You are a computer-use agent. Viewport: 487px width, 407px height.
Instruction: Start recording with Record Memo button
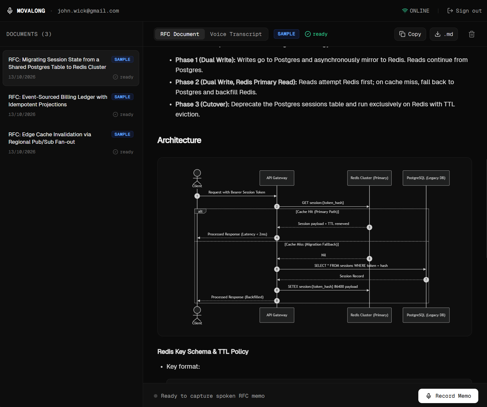[448, 396]
